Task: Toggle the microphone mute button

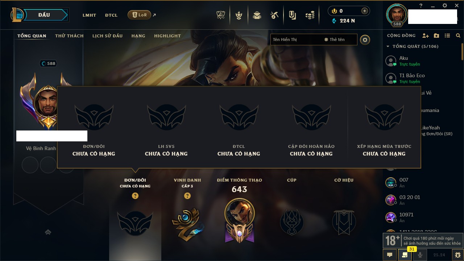Action: tap(420, 255)
